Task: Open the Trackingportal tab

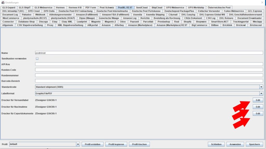Action: click(x=241, y=22)
